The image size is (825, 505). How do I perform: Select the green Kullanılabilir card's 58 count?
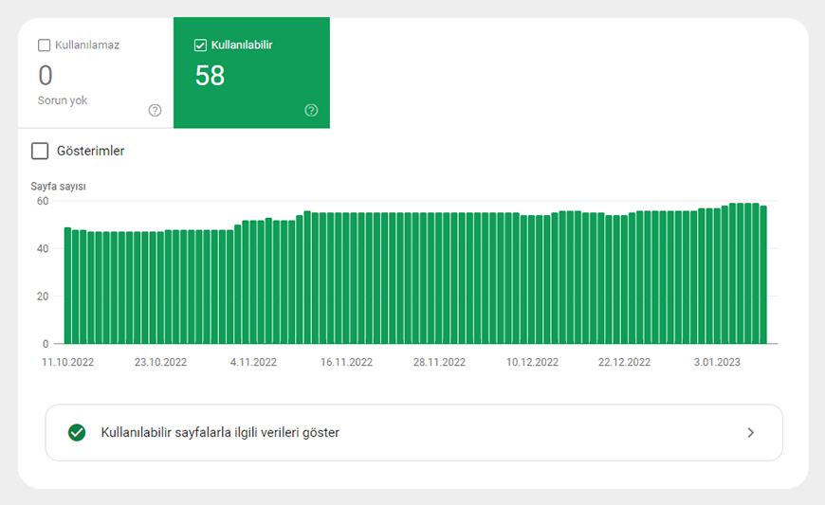click(x=210, y=76)
